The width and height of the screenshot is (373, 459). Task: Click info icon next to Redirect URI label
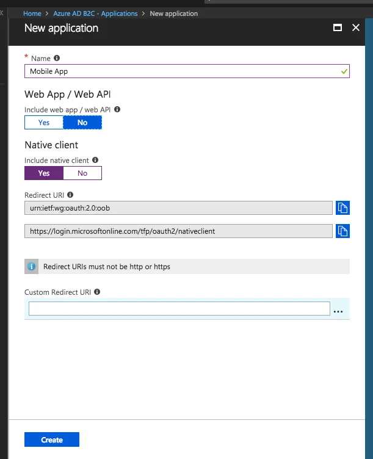click(70, 195)
